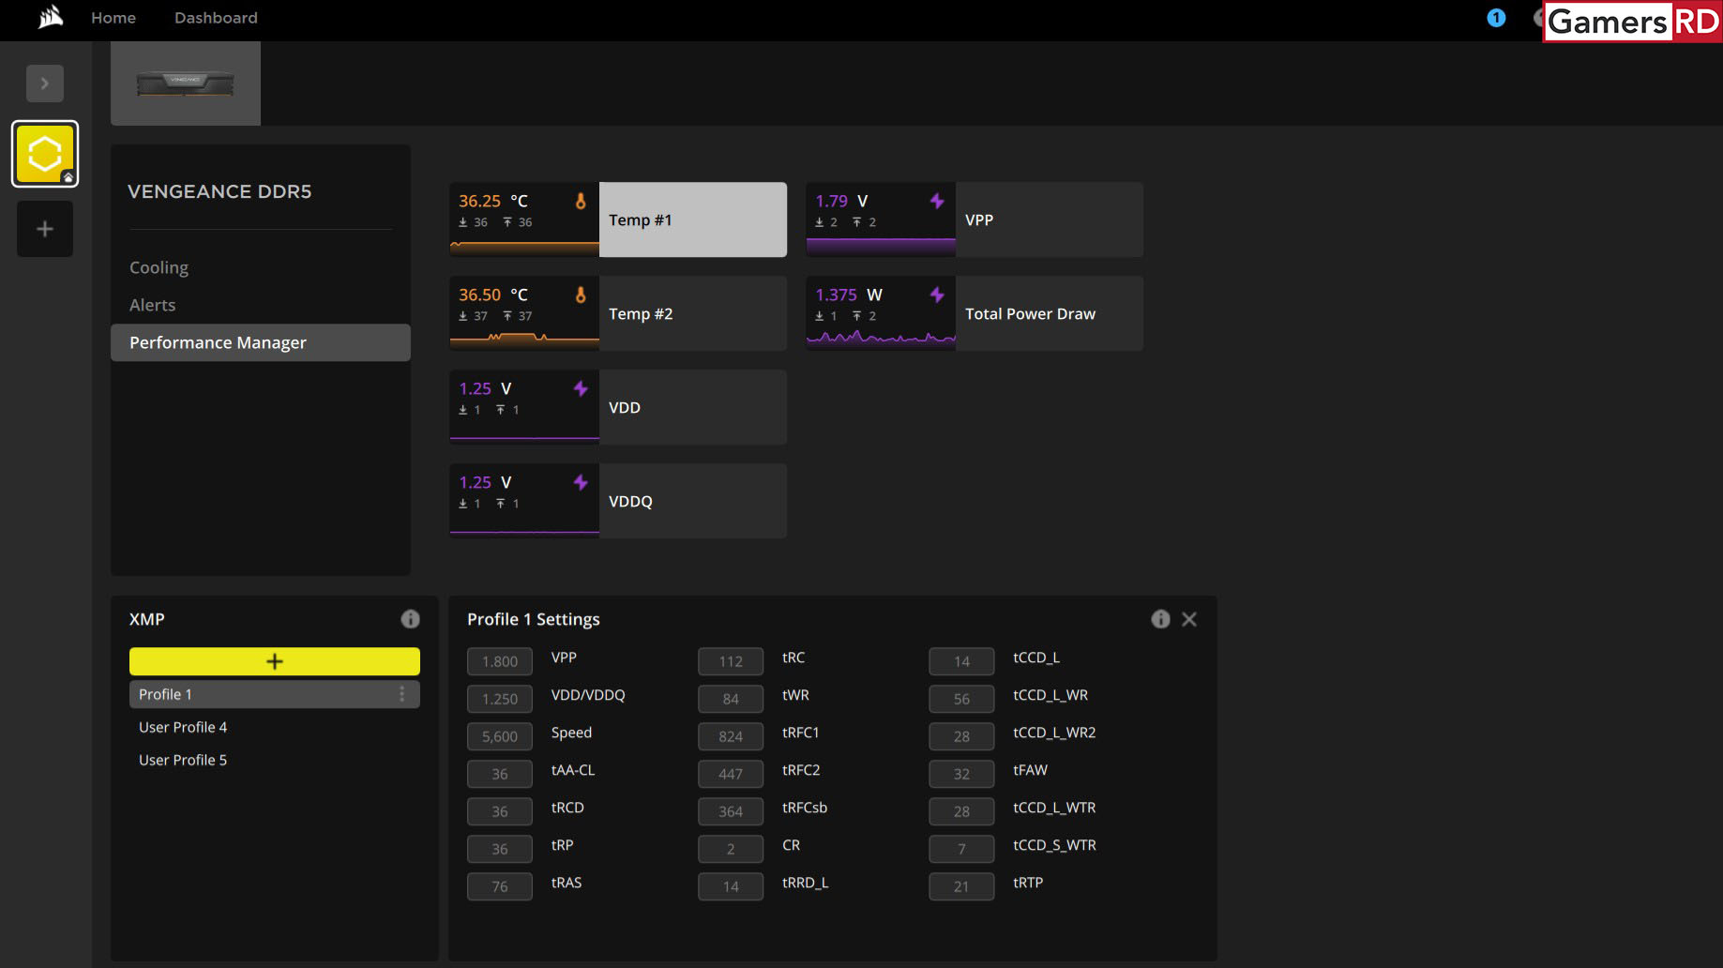Open the XMP panel info icon
This screenshot has height=968, width=1723.
click(410, 619)
